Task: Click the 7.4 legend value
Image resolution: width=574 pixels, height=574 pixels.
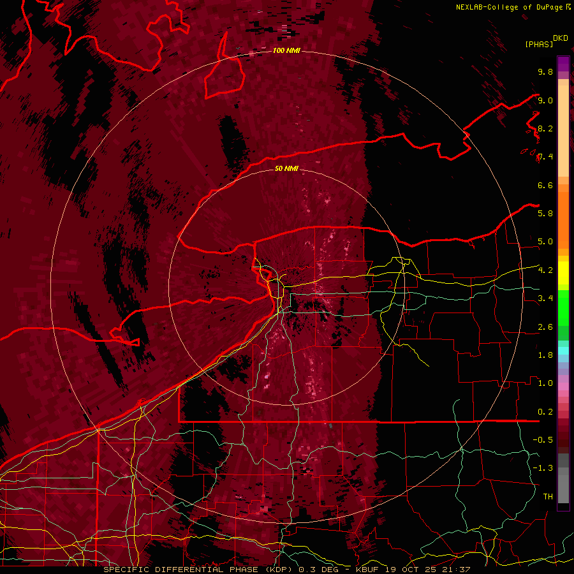Action: [545, 157]
